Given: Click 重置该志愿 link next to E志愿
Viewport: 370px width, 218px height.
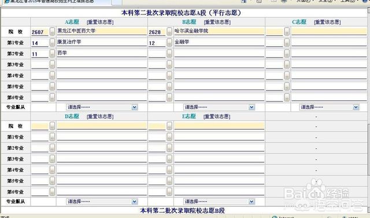Looking at the screenshot, I should [x=217, y=116].
